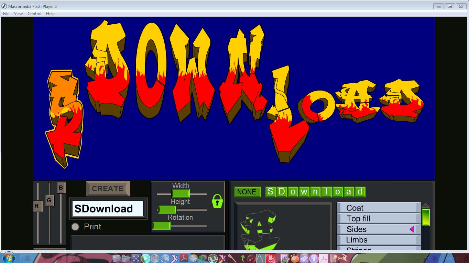Select the 'o' button right after D

(x=293, y=192)
